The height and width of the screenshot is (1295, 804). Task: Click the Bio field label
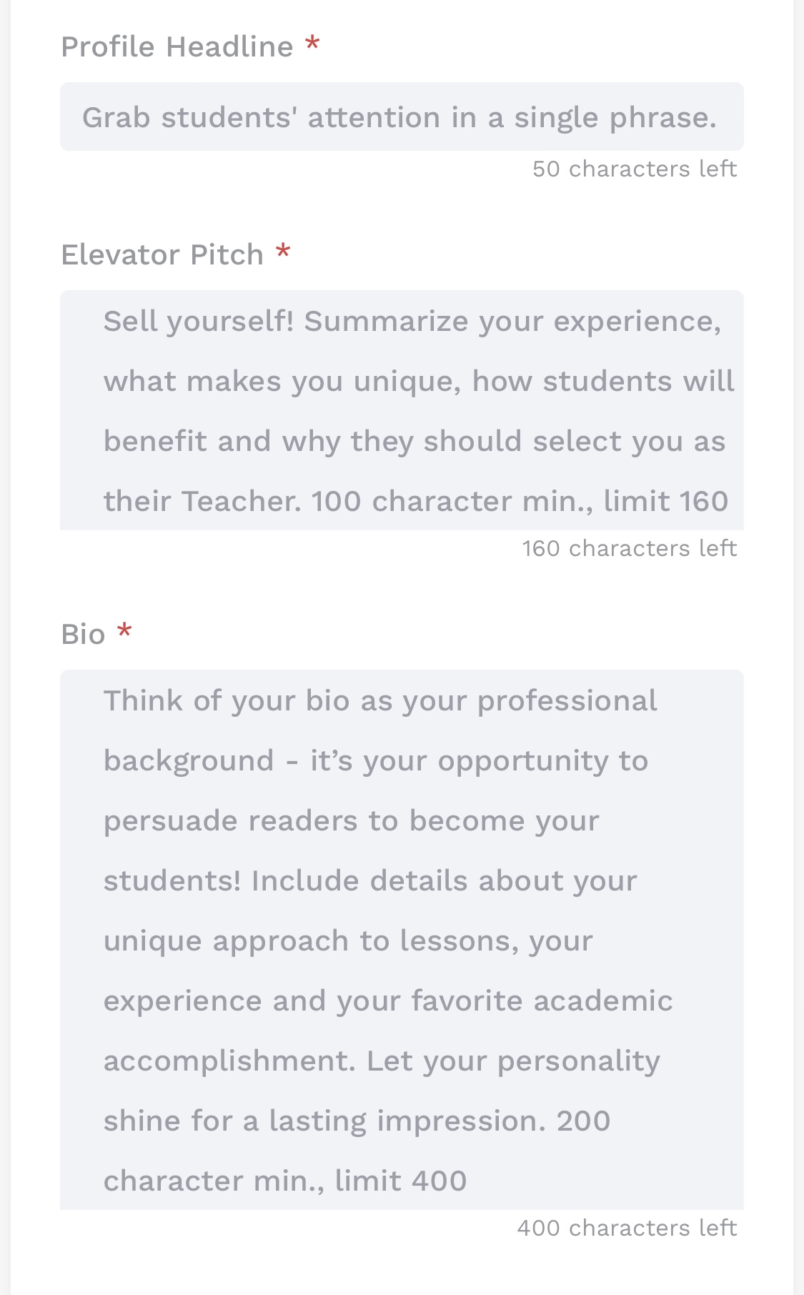pos(83,635)
